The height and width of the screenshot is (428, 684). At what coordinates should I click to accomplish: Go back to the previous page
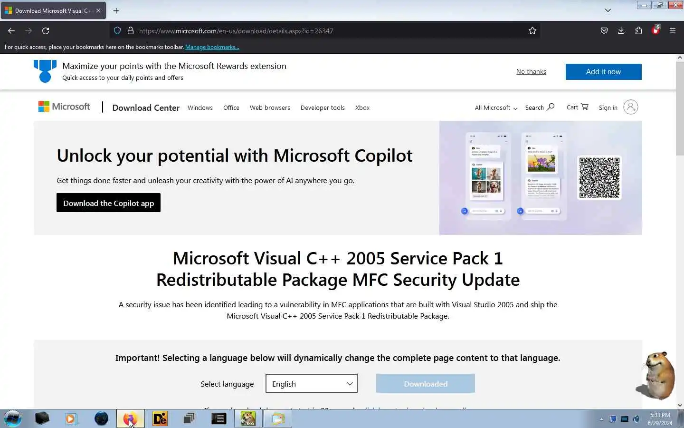click(11, 31)
